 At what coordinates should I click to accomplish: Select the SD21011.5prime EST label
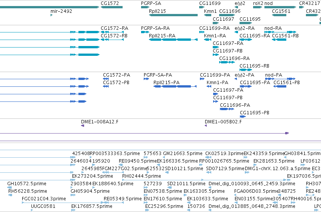[186, 184]
